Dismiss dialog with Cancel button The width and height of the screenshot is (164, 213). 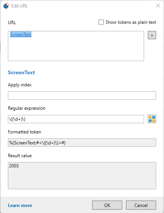click(141, 205)
